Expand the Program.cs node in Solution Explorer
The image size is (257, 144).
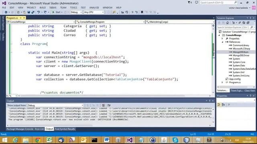(x=222, y=82)
